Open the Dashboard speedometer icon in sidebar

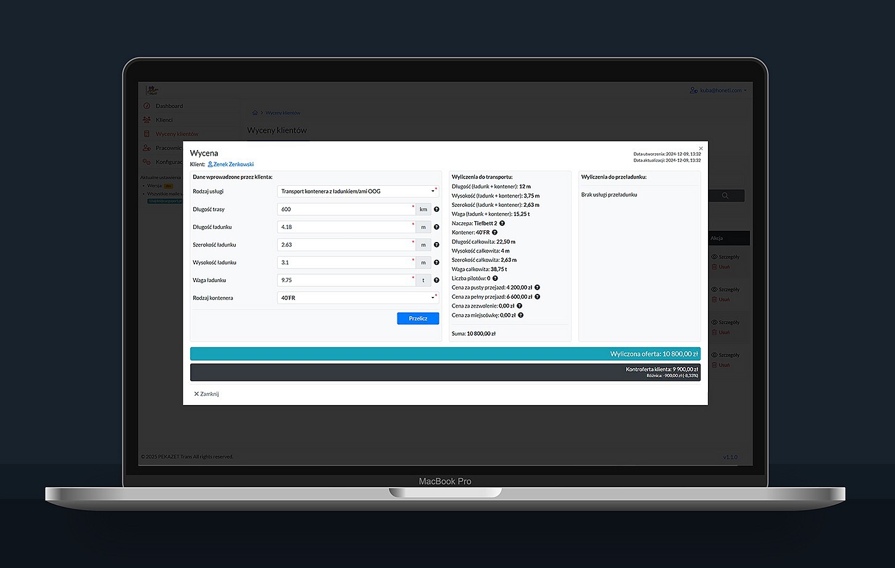147,106
